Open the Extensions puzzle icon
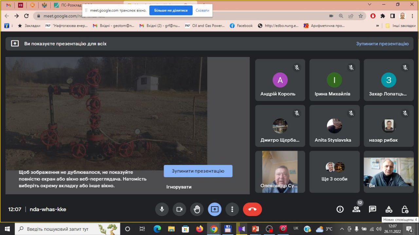The width and height of the screenshot is (419, 235). point(383,16)
